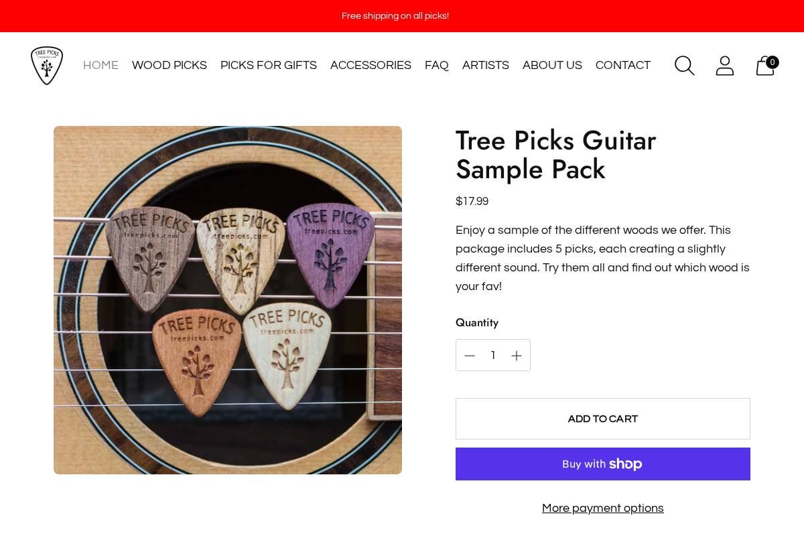Open the ARTISTS page
This screenshot has height=536, width=804.
point(485,65)
